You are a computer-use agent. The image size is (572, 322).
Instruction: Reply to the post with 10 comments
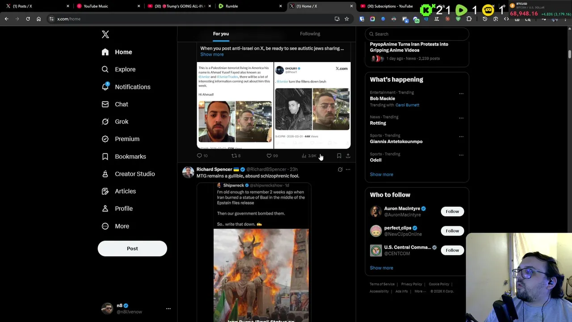(202, 156)
